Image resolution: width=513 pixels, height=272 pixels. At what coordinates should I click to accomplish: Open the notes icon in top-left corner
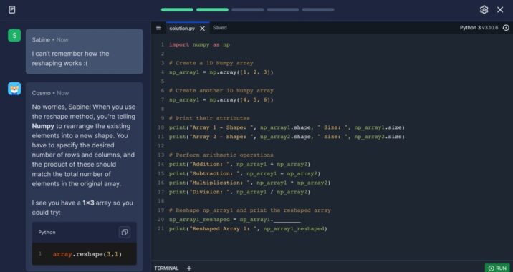click(x=11, y=10)
